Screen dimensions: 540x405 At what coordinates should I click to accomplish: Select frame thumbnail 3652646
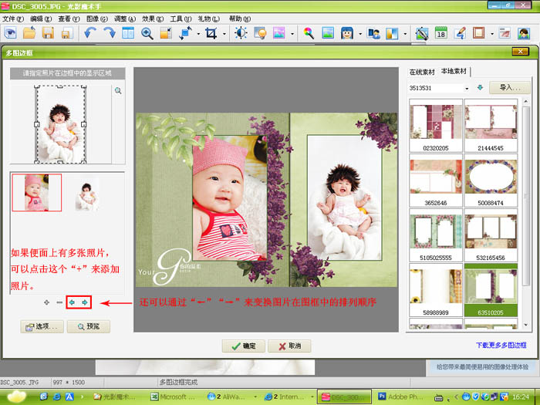pyautogui.click(x=436, y=181)
